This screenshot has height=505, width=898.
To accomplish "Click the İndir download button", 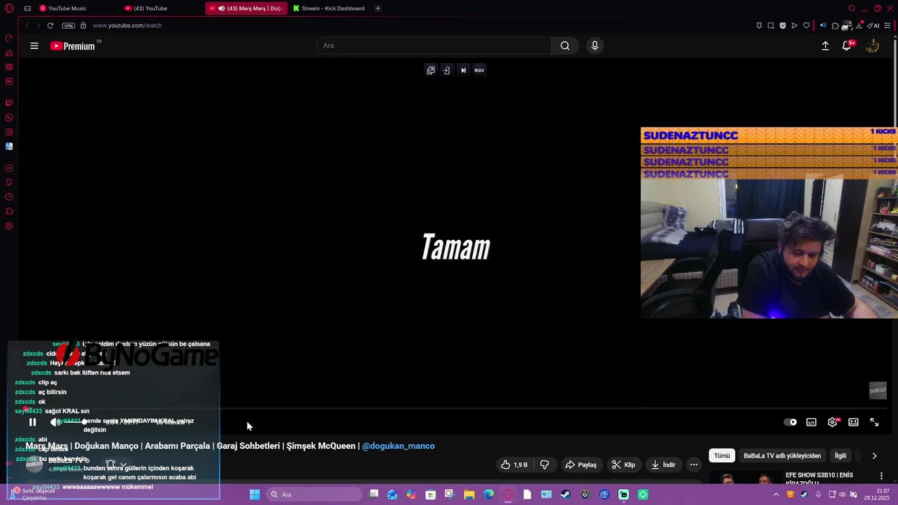I will tap(663, 464).
